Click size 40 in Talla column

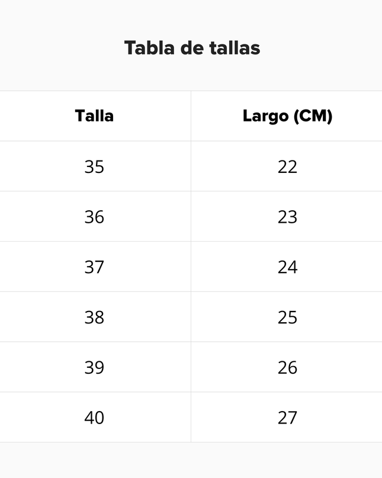94,418
